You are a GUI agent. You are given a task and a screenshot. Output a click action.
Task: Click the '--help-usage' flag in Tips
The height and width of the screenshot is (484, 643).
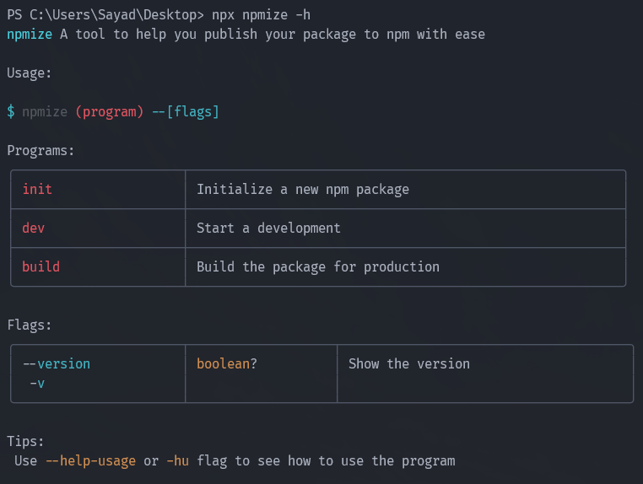tap(90, 460)
